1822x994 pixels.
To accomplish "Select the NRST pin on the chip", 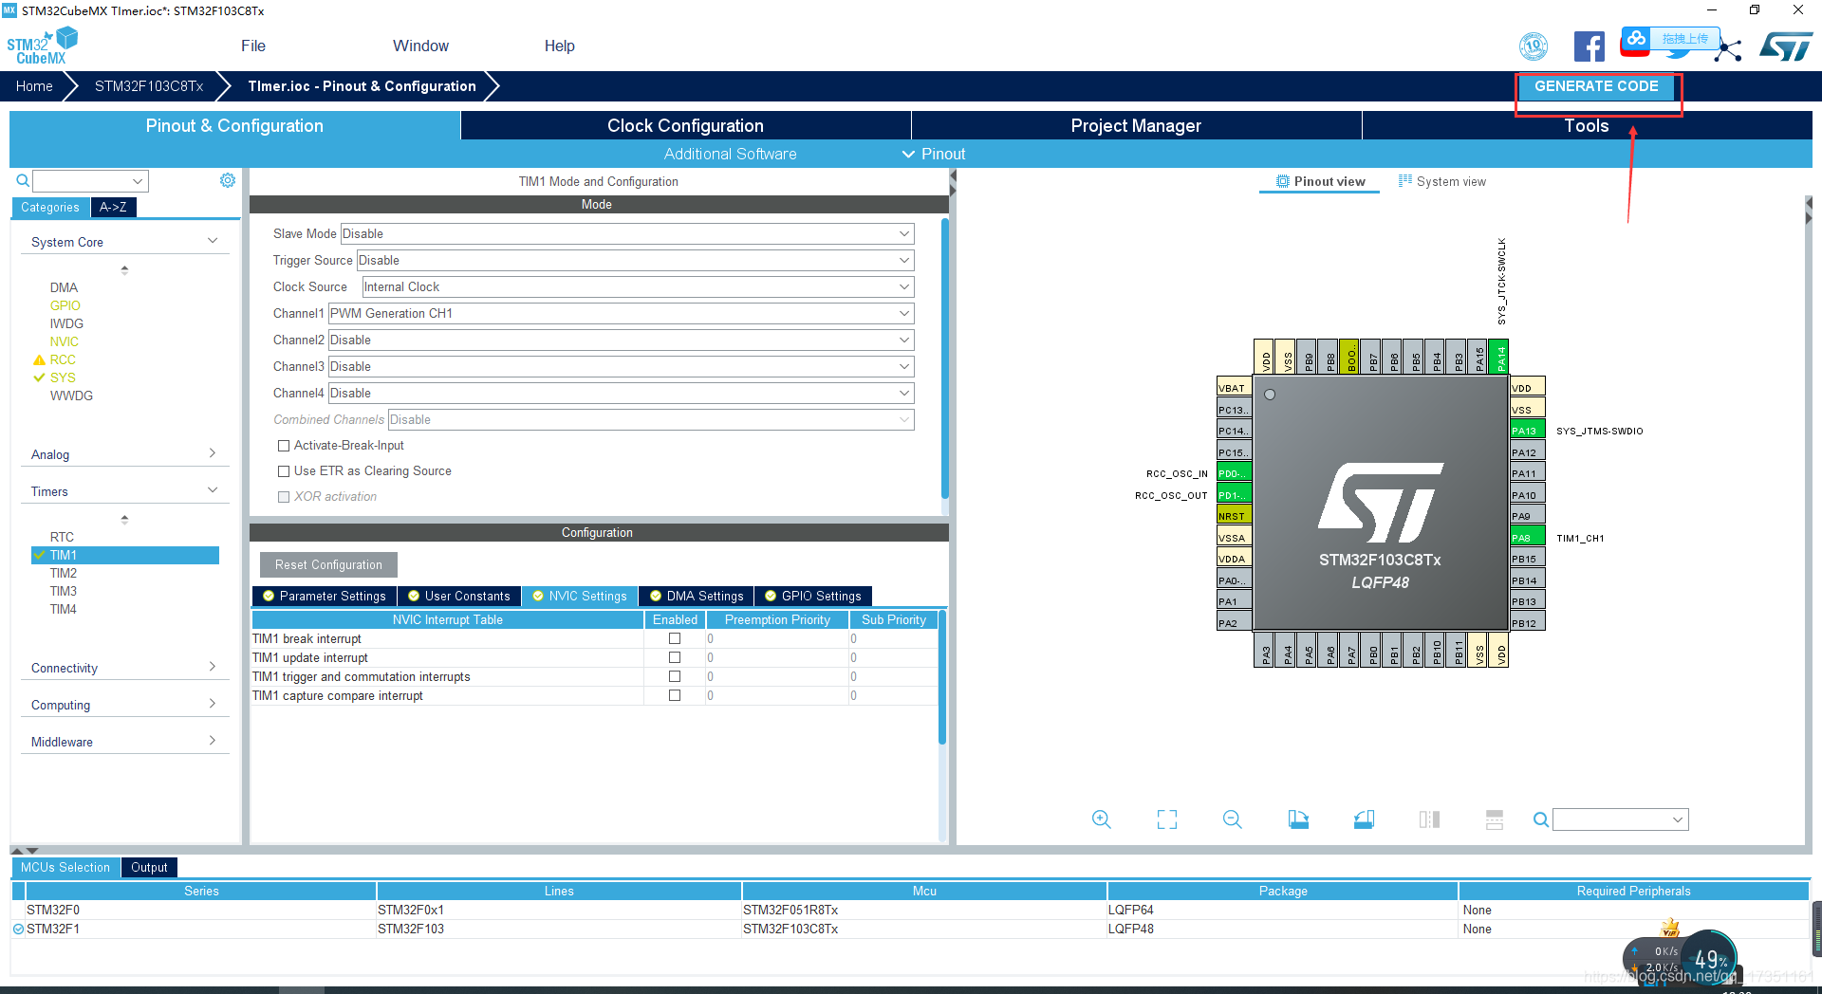I will 1234,515.
